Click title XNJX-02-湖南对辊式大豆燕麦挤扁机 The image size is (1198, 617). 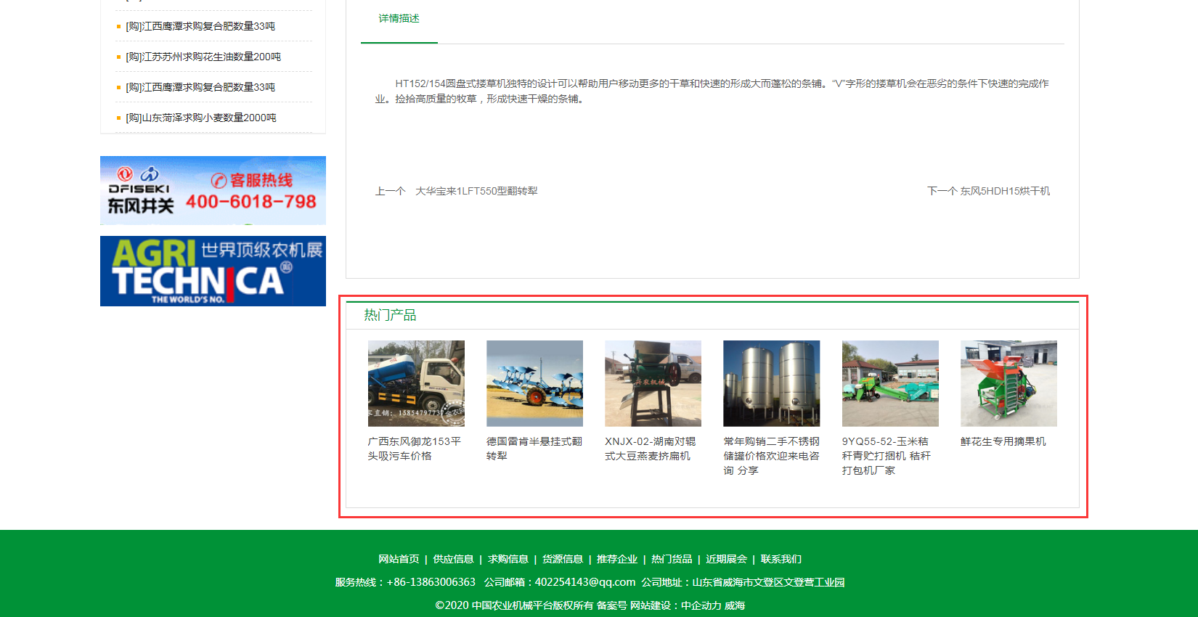(651, 449)
